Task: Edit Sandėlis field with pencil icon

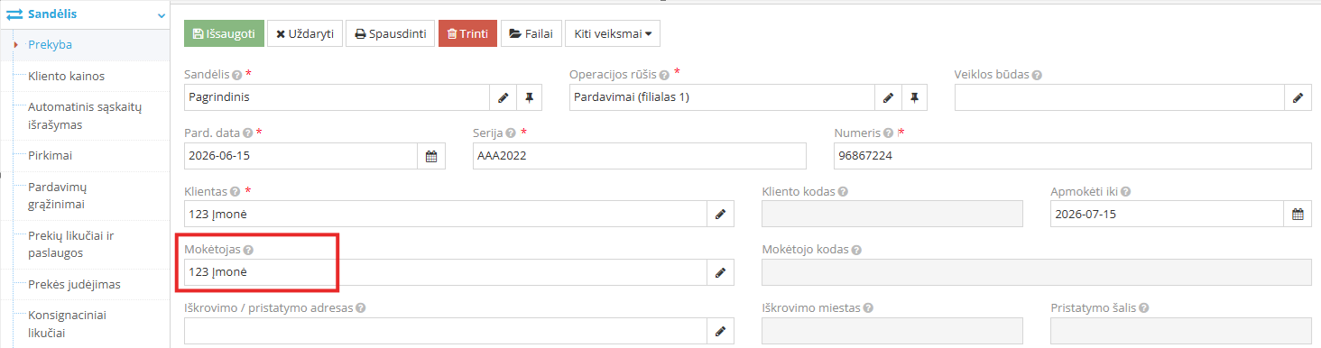Action: point(503,97)
